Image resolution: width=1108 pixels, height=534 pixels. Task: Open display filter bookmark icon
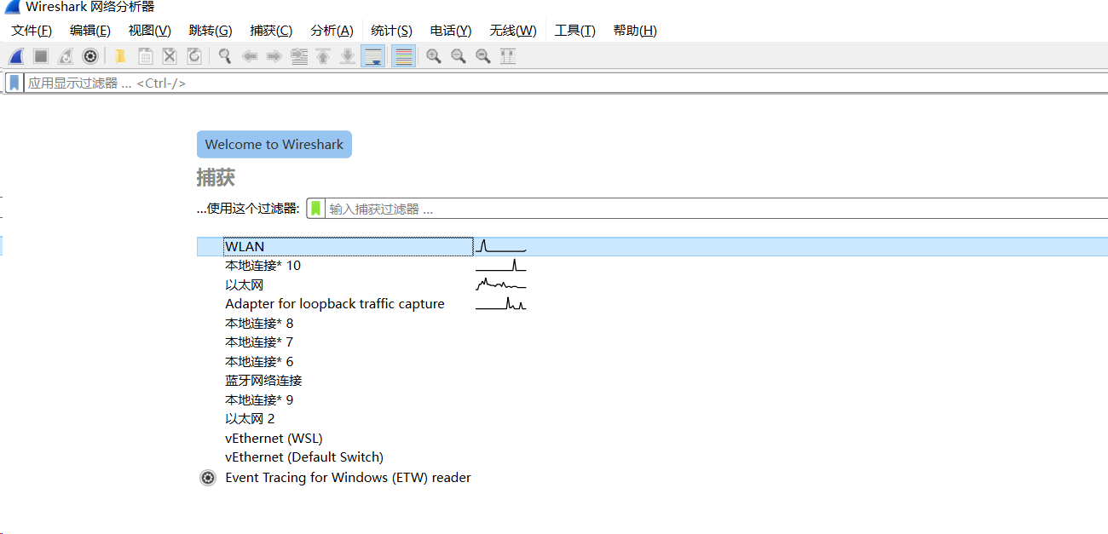tap(14, 83)
